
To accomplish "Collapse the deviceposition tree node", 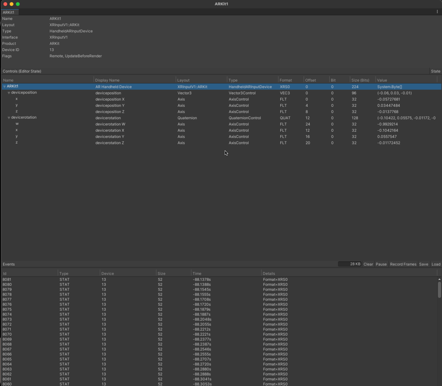I will [9, 93].
